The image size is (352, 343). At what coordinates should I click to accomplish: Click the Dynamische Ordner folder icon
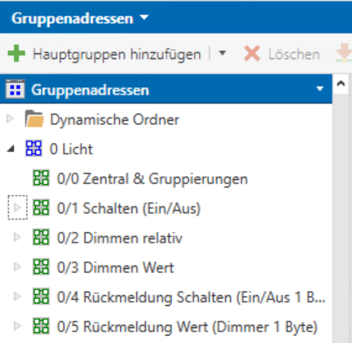pyautogui.click(x=34, y=119)
